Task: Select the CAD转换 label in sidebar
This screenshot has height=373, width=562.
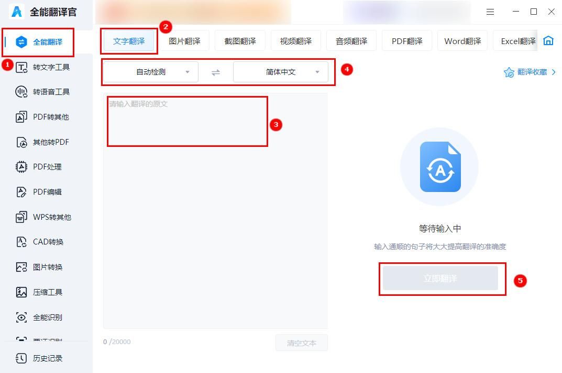Action: coord(48,242)
